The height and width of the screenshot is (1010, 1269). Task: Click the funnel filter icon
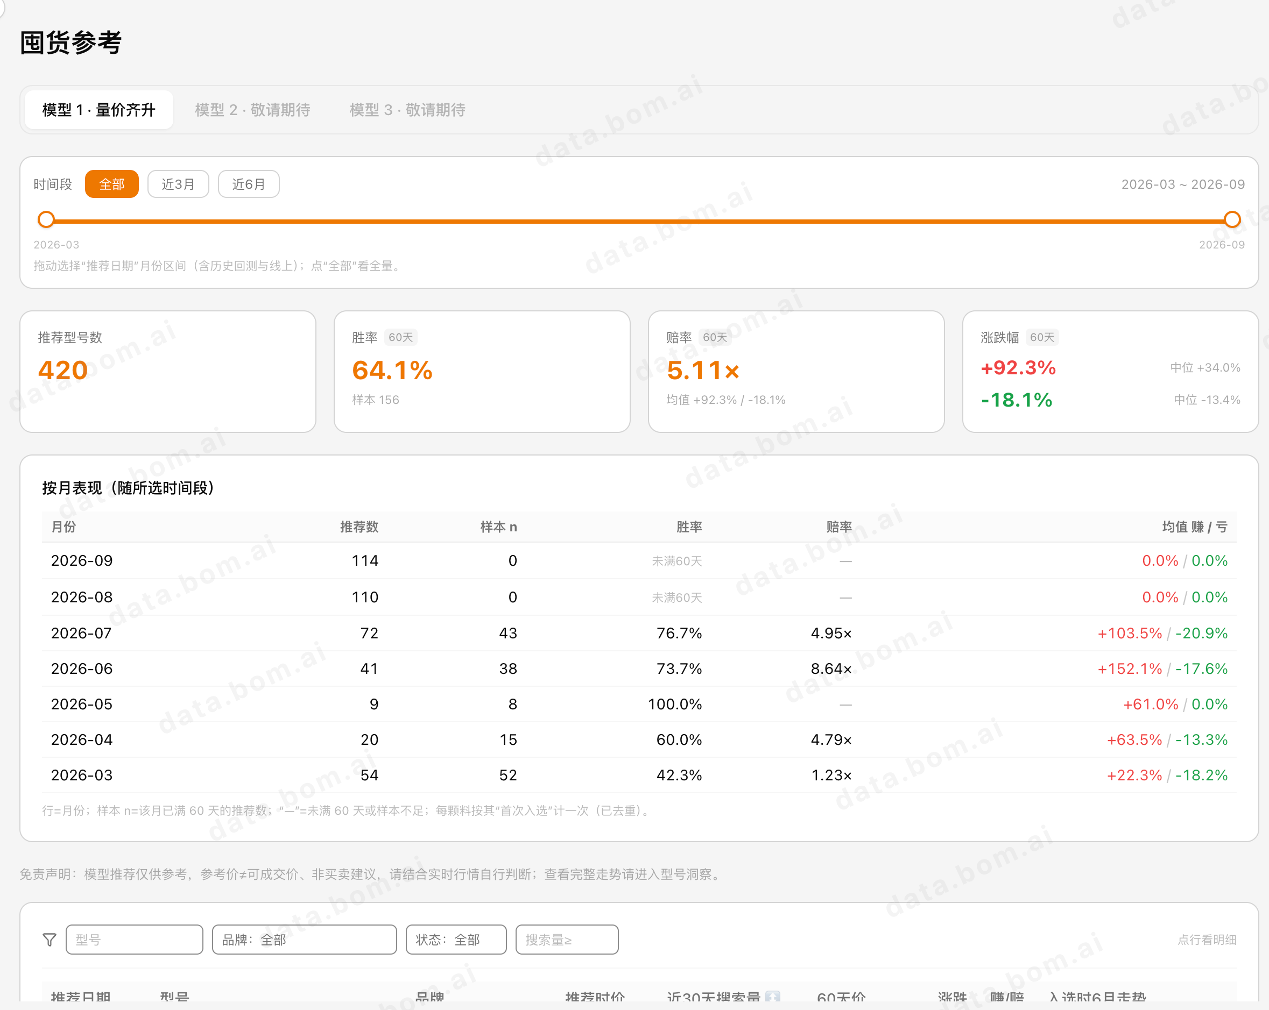click(x=50, y=940)
